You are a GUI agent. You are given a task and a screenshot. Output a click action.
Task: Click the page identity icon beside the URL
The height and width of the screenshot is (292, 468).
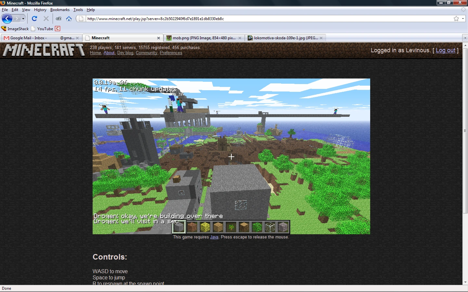tap(81, 18)
